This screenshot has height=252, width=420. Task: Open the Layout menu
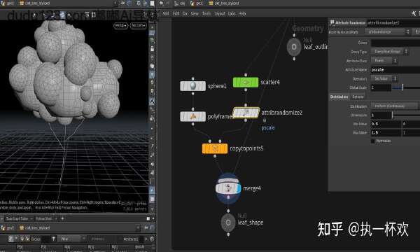[219, 13]
